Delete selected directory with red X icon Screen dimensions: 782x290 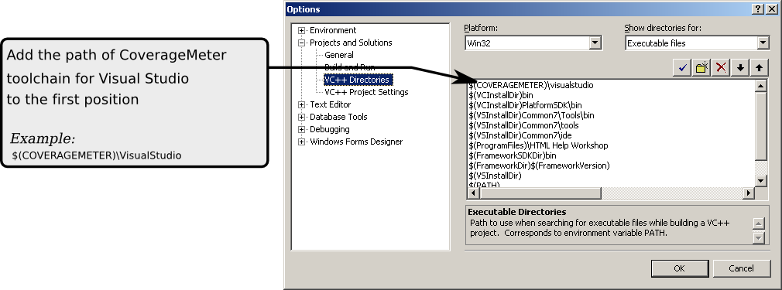click(721, 68)
